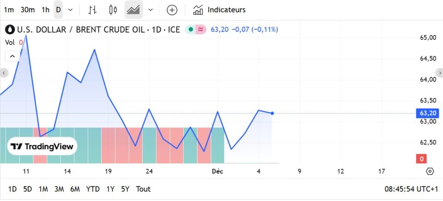443x201 pixels.
Task: Toggle the green market status dot
Action: 191,29
